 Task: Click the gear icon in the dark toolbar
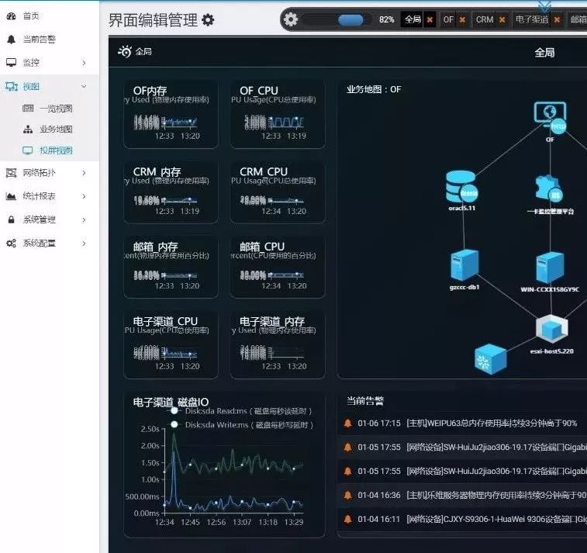point(291,19)
